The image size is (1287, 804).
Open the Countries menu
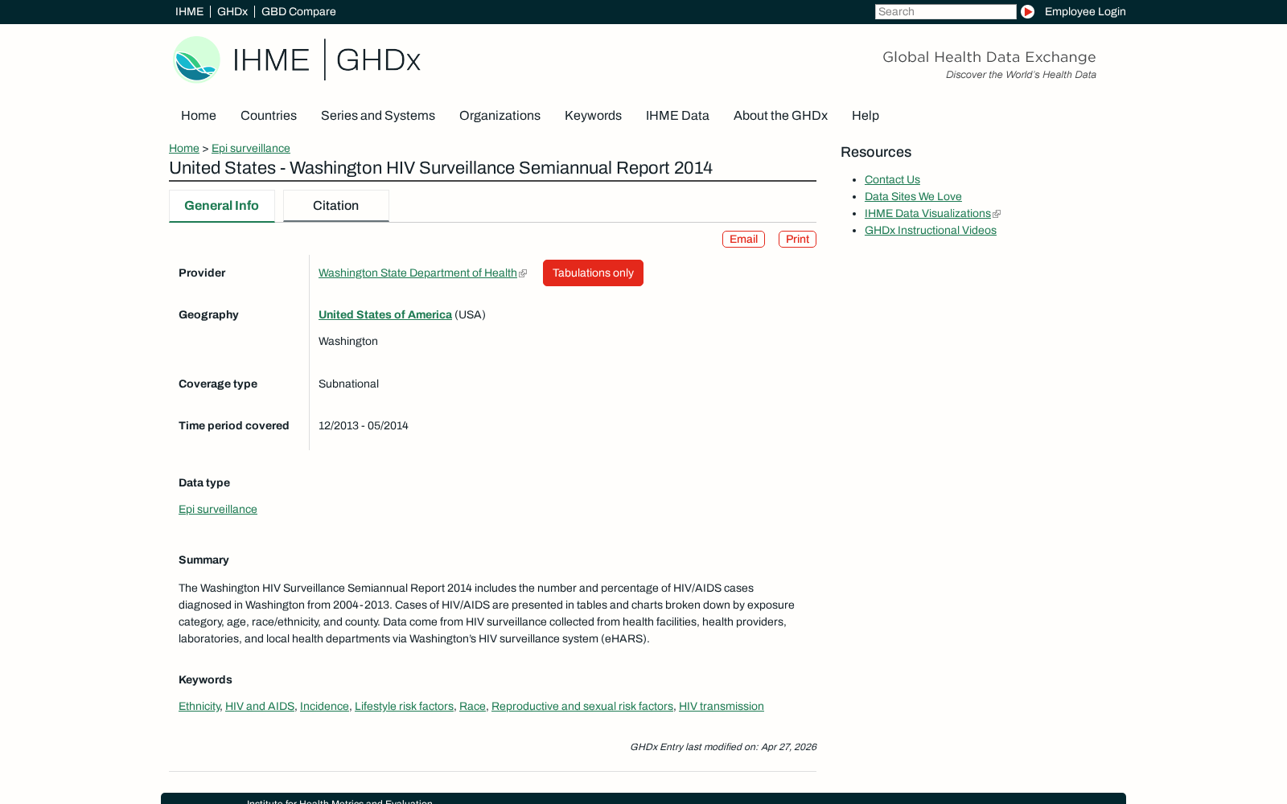[269, 116]
